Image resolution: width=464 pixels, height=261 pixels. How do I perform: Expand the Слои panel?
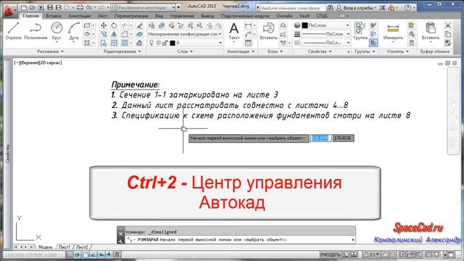coord(185,51)
